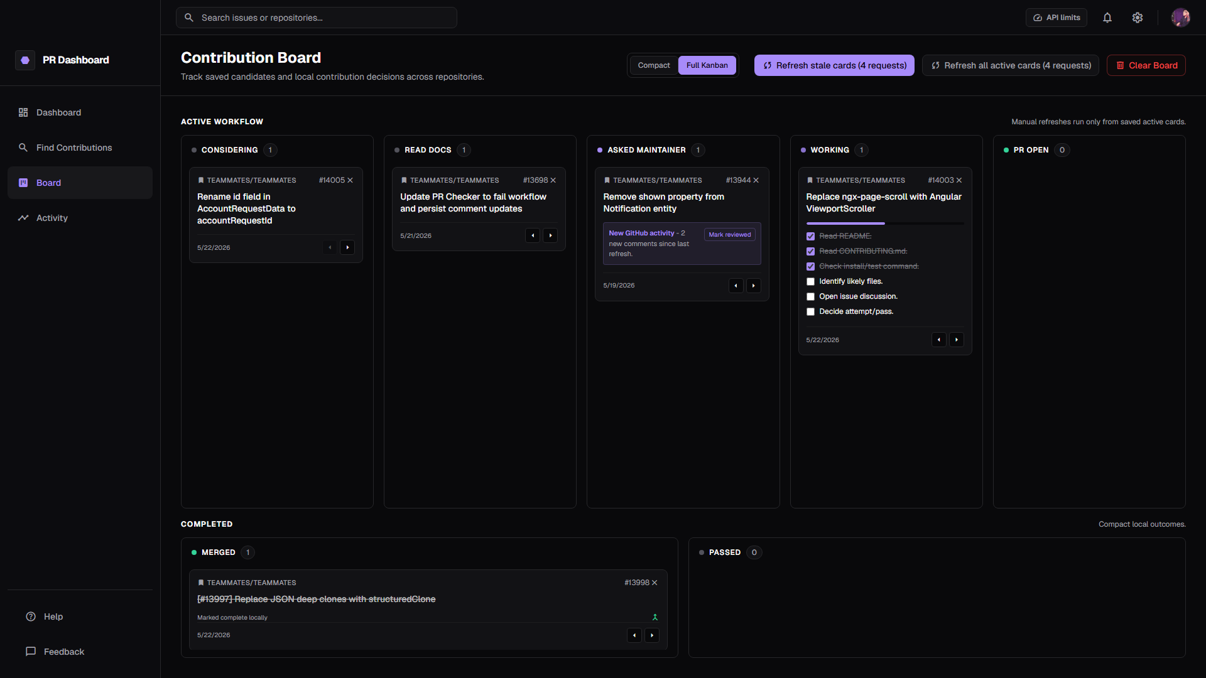Remove card #13944 with its X icon
Image resolution: width=1206 pixels, height=678 pixels.
756,180
